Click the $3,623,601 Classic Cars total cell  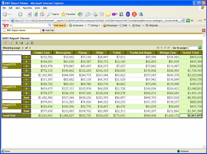click(42, 115)
